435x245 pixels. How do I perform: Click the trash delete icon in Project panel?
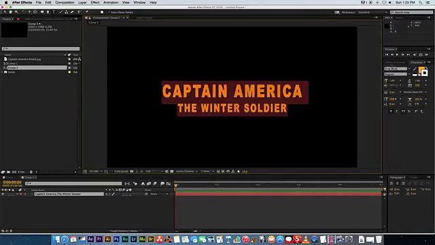pyautogui.click(x=31, y=172)
